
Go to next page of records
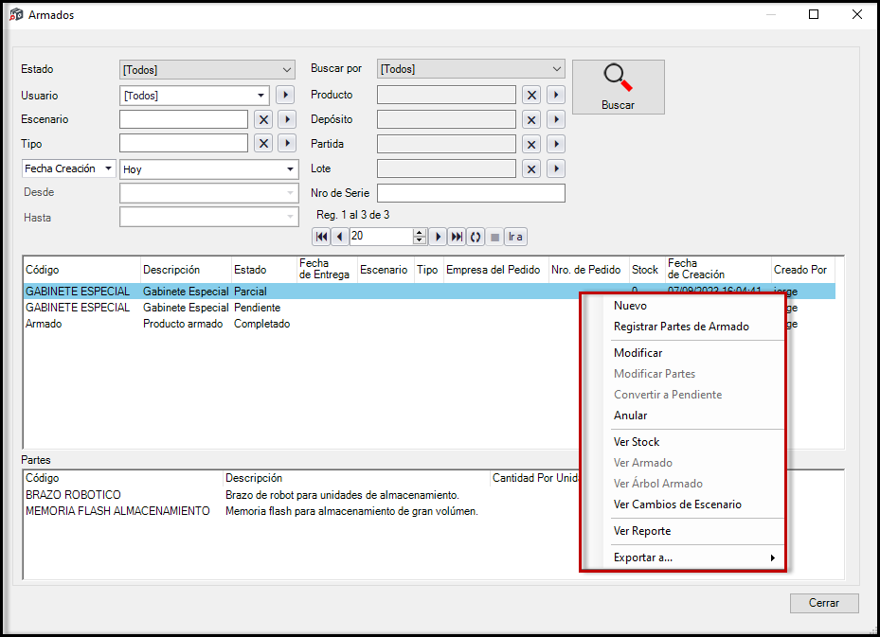[x=438, y=237]
